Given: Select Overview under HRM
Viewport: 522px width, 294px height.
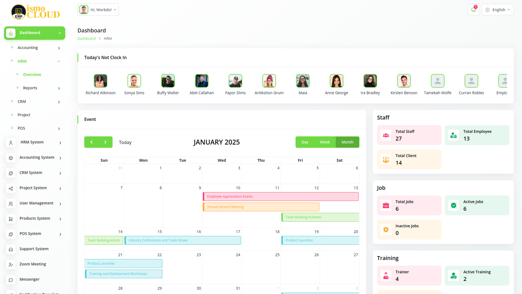Looking at the screenshot, I should pyautogui.click(x=32, y=75).
